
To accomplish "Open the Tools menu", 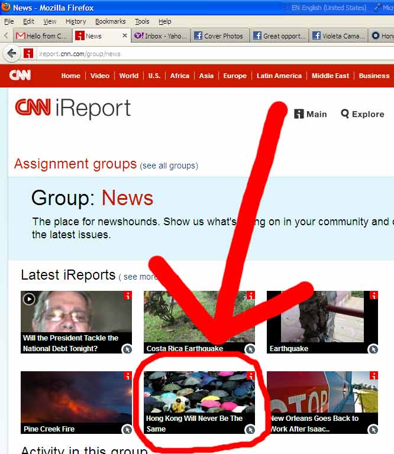I will point(142,21).
